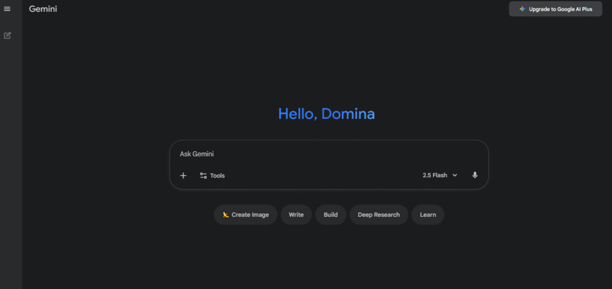Click the Gemini logo text
This screenshot has width=612, height=289.
click(x=43, y=9)
